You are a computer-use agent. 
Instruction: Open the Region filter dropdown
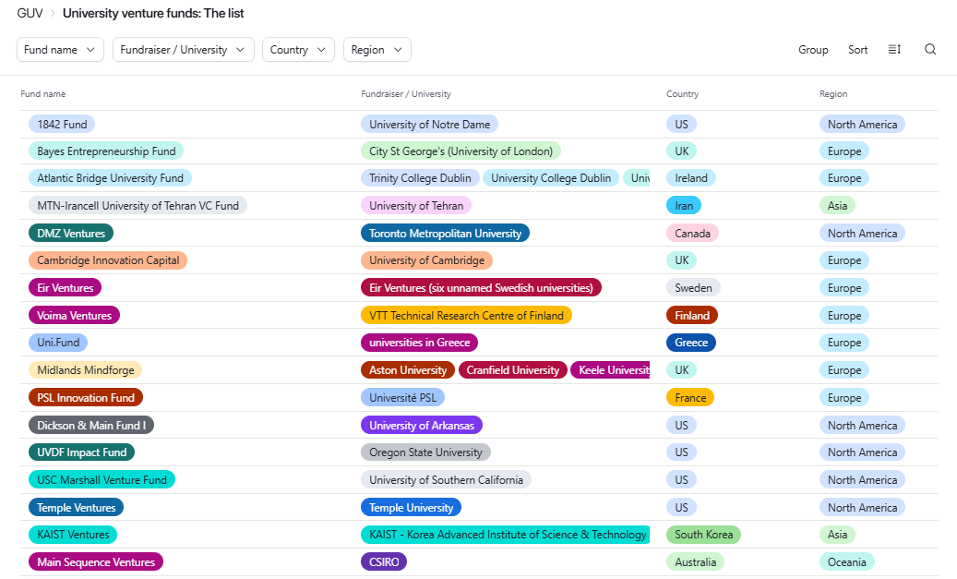click(x=377, y=50)
